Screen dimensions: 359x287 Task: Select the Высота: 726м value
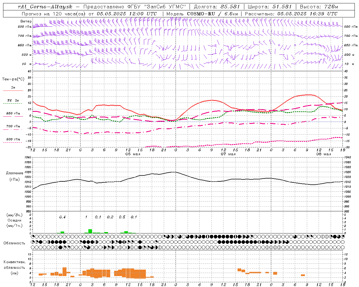[x=319, y=7]
